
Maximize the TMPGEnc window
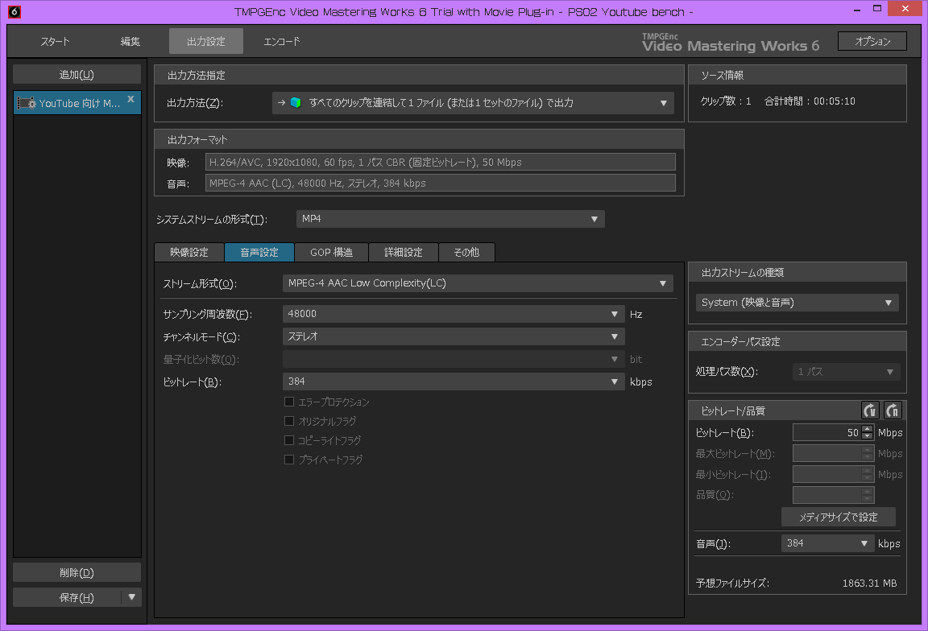coord(877,9)
